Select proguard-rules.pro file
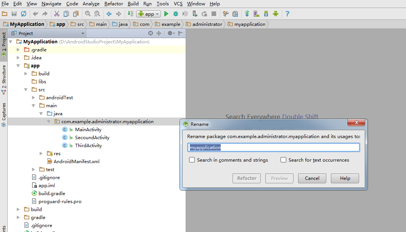 coord(60,201)
